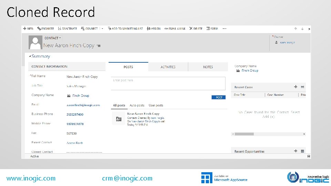The image size is (331, 186).
Task: Click the empty Cloned Contact field
Action: 84,152
